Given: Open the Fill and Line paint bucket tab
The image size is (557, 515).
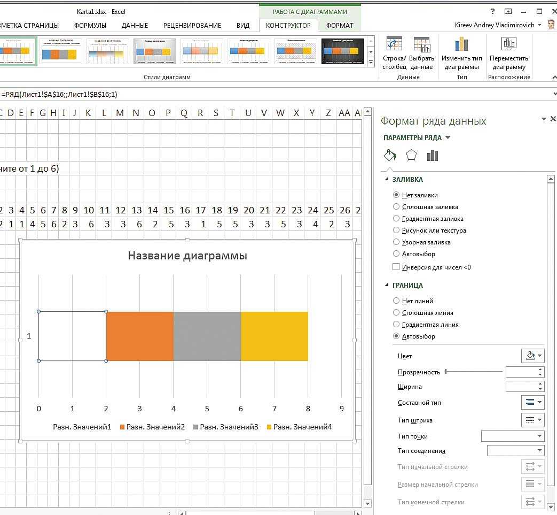Looking at the screenshot, I should click(390, 155).
